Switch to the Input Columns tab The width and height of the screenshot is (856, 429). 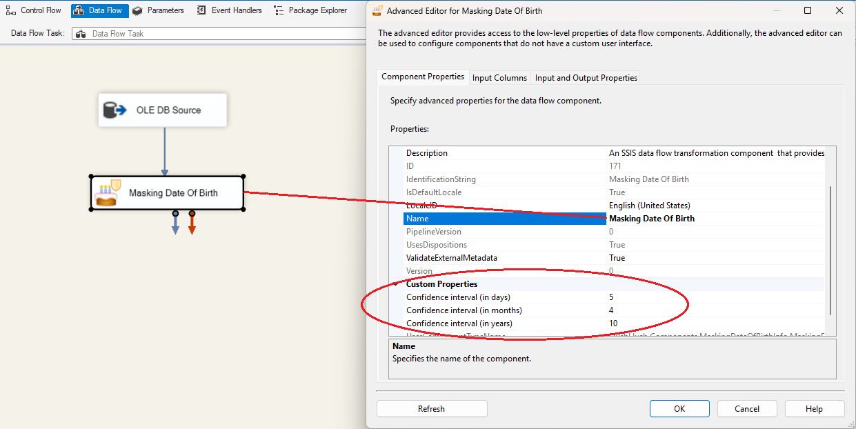tap(499, 78)
